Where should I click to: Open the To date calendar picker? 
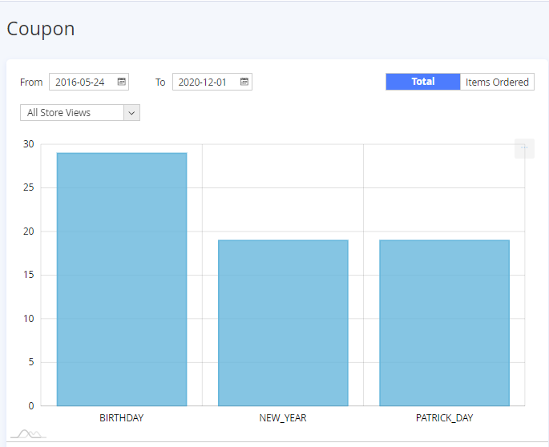click(244, 82)
